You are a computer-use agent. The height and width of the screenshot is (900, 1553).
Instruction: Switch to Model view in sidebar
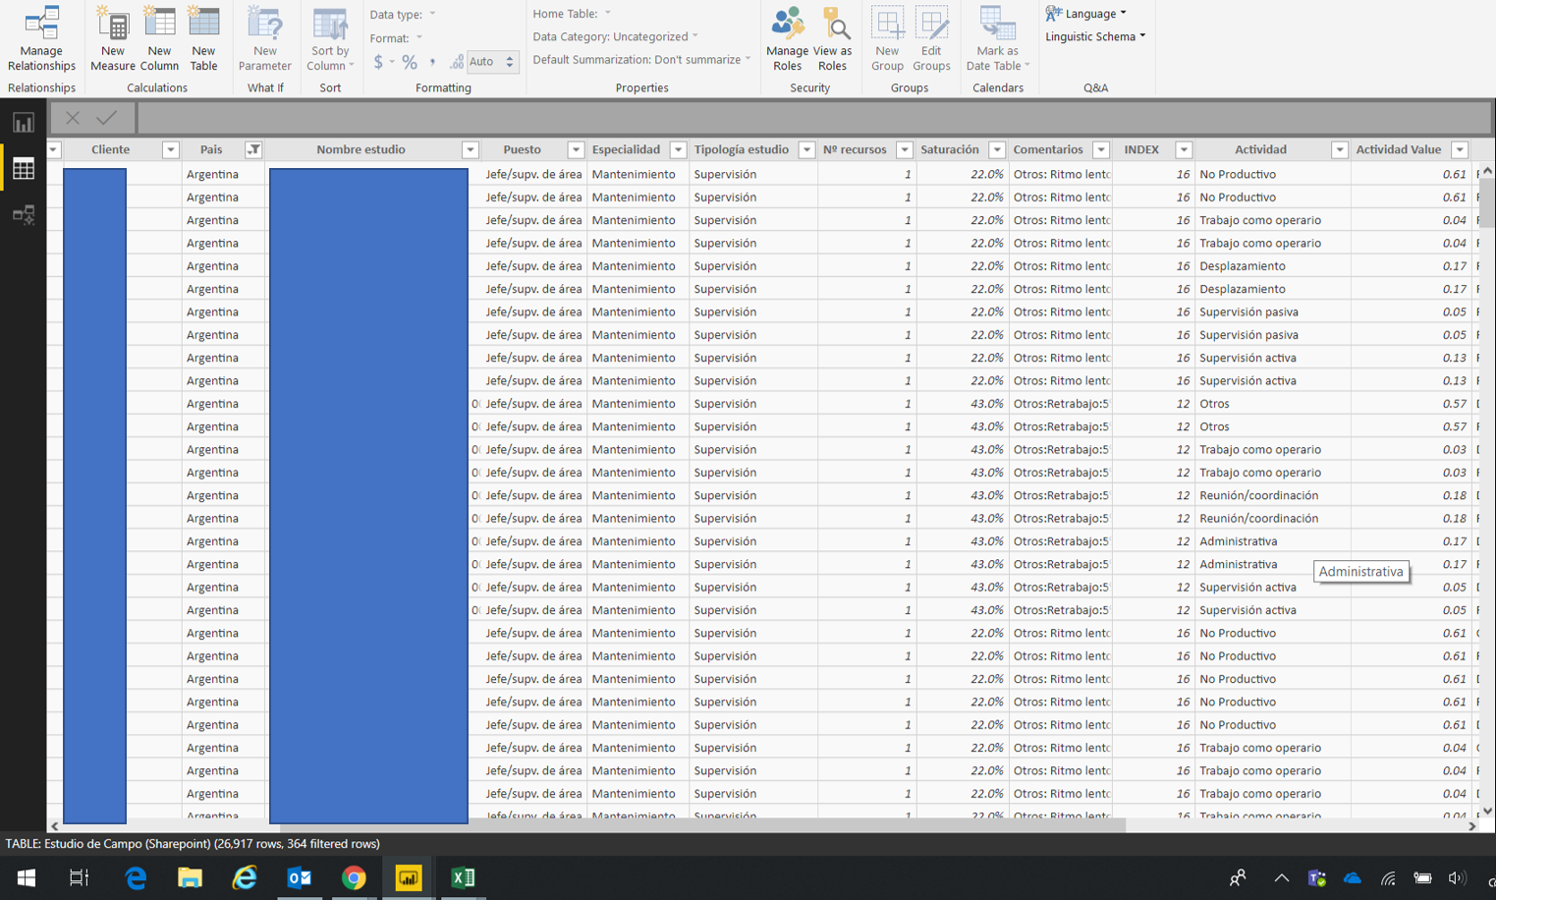click(24, 214)
